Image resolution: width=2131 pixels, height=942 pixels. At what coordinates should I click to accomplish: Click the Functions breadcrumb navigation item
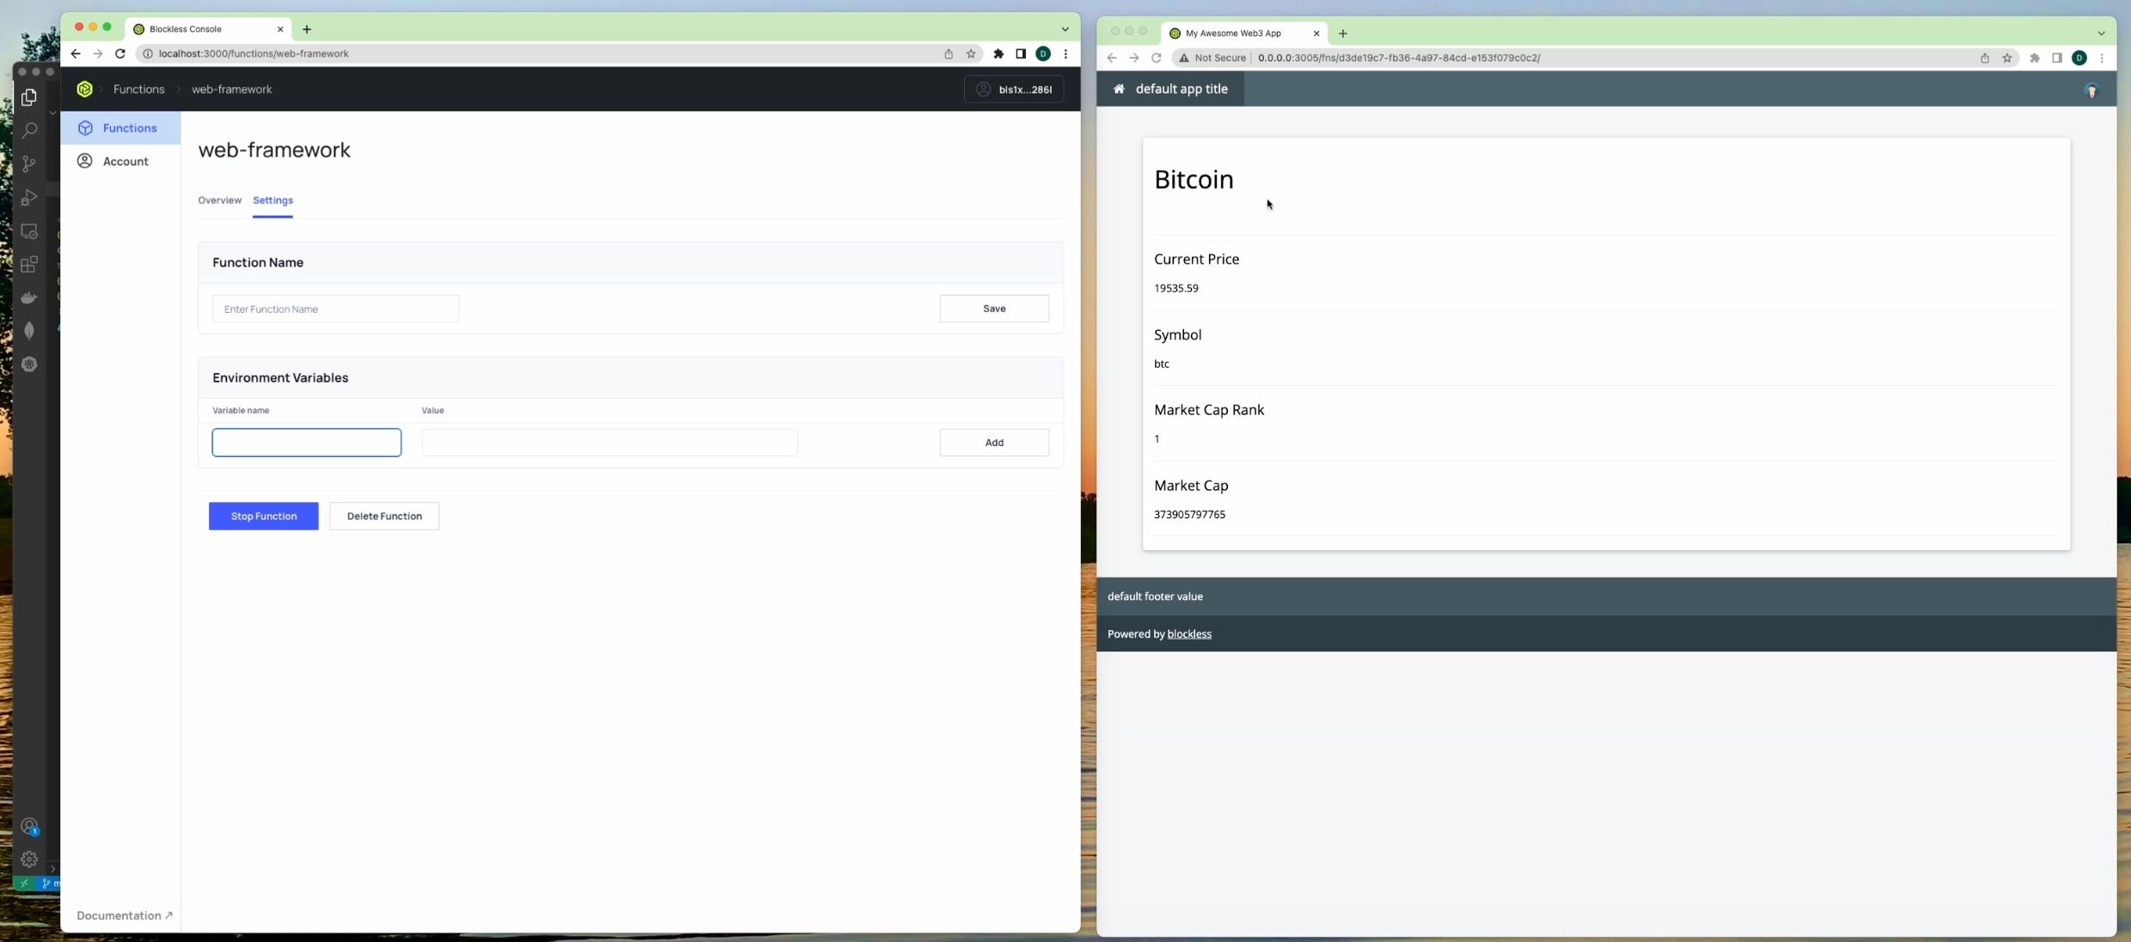138,89
